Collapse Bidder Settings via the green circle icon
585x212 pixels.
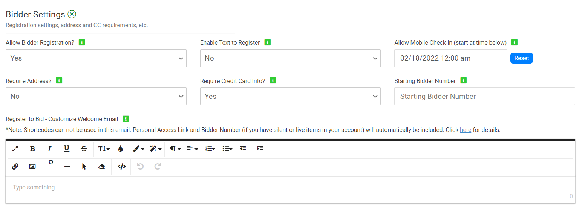[72, 14]
